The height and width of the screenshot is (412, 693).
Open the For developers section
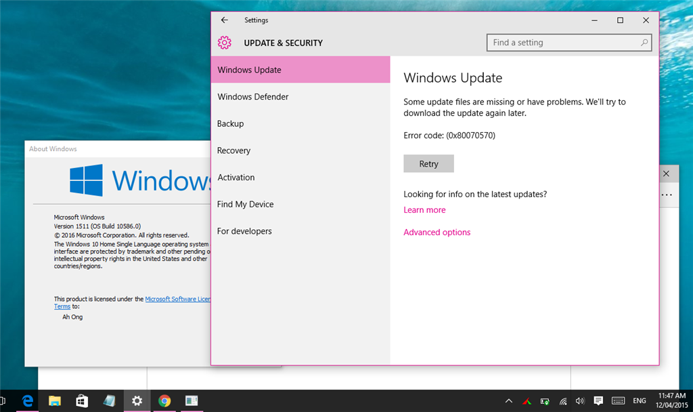click(300, 232)
